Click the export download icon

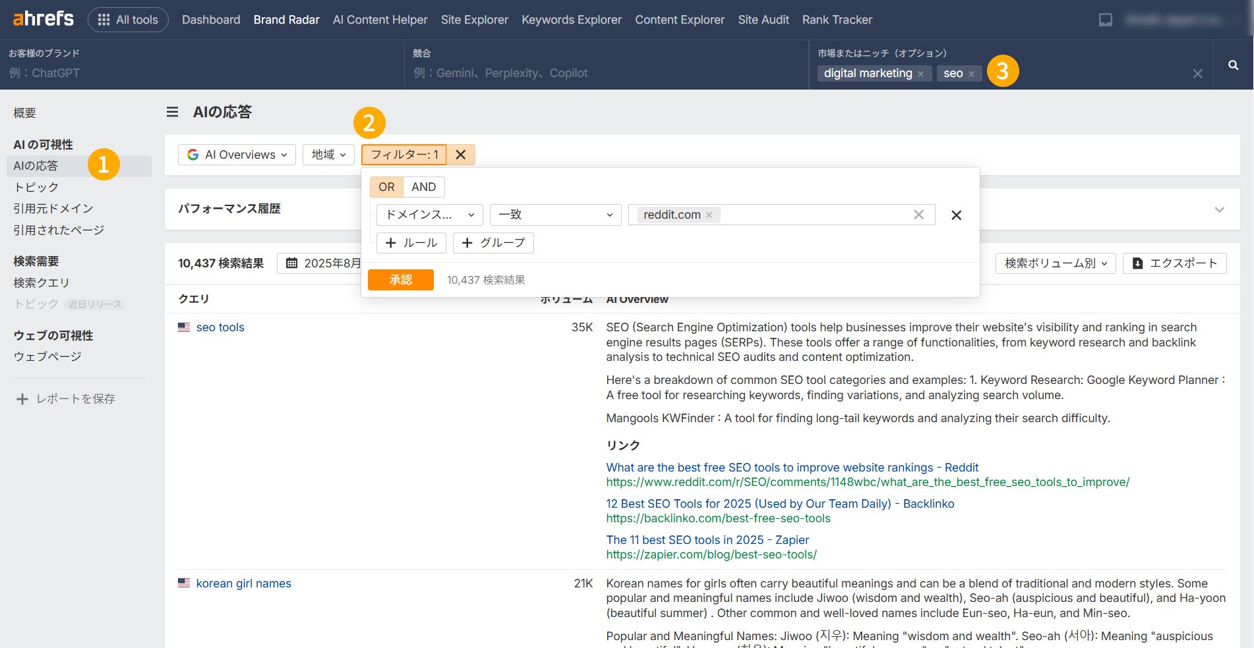coord(1138,263)
